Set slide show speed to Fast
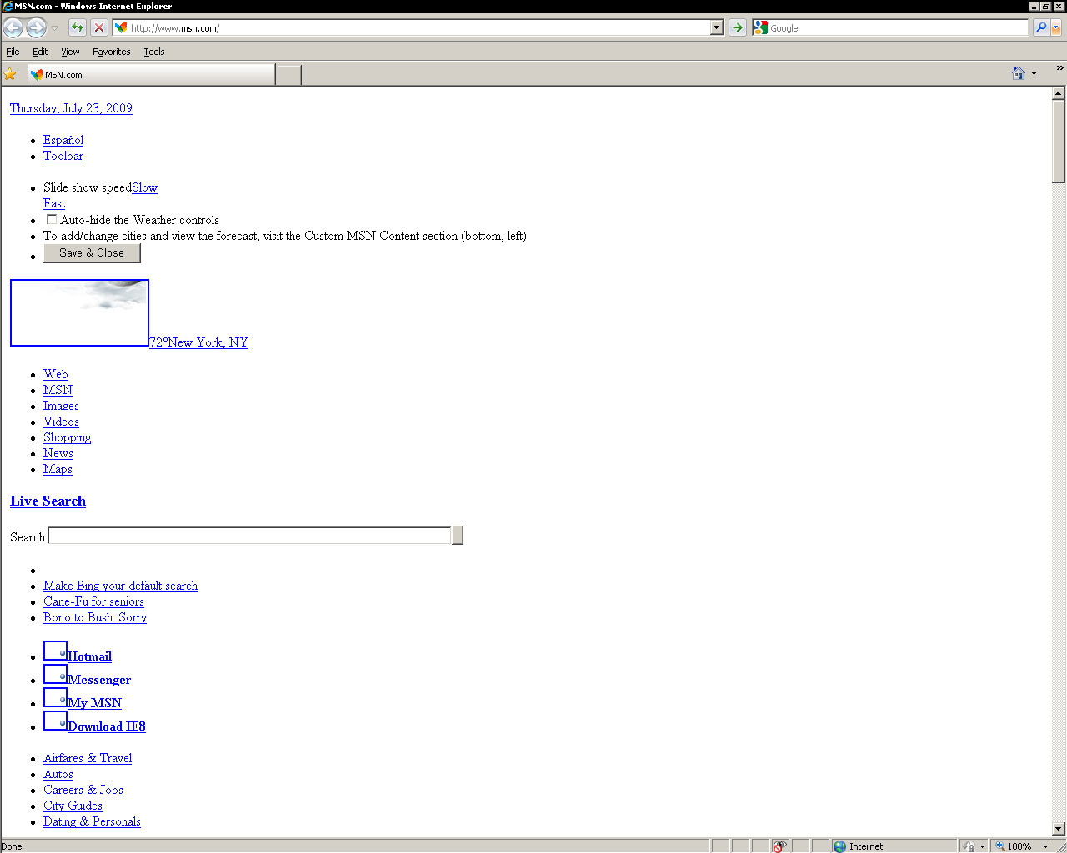This screenshot has width=1067, height=853. 54,203
